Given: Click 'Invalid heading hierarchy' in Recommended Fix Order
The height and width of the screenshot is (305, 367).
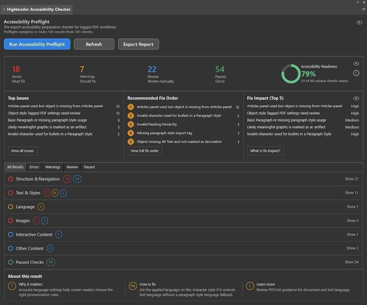Looking at the screenshot, I should click(157, 124).
